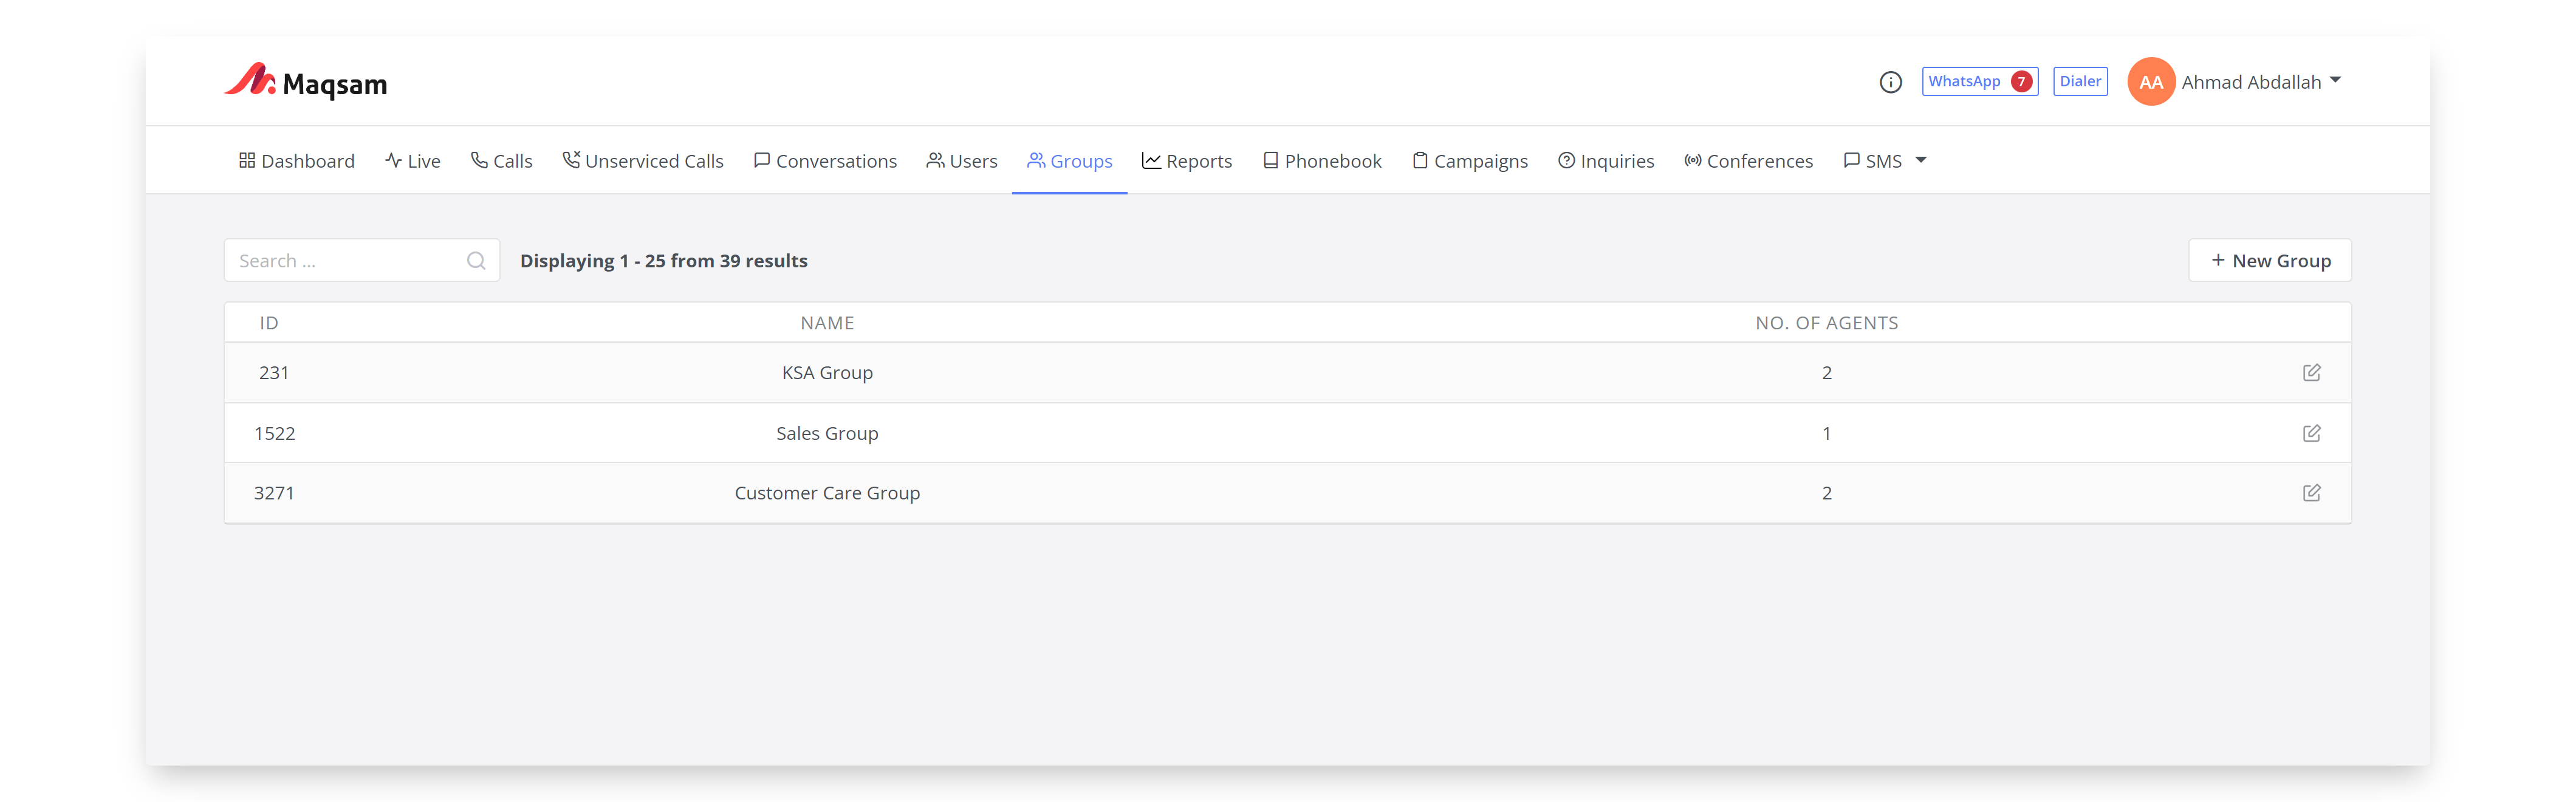Click the NAME column header
2576x802 pixels.
827,323
